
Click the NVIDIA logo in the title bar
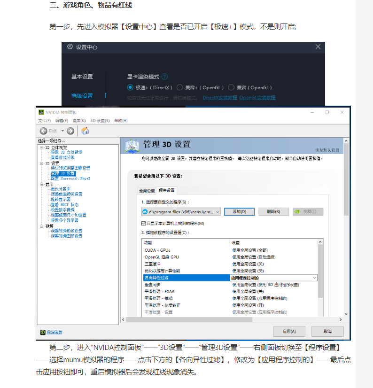pyautogui.click(x=41, y=113)
